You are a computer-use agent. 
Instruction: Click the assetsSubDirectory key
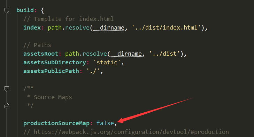(55, 63)
